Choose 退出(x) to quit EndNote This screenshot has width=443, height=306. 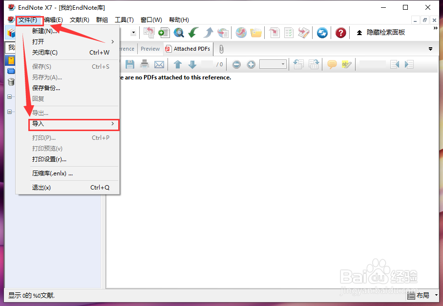pyautogui.click(x=68, y=188)
